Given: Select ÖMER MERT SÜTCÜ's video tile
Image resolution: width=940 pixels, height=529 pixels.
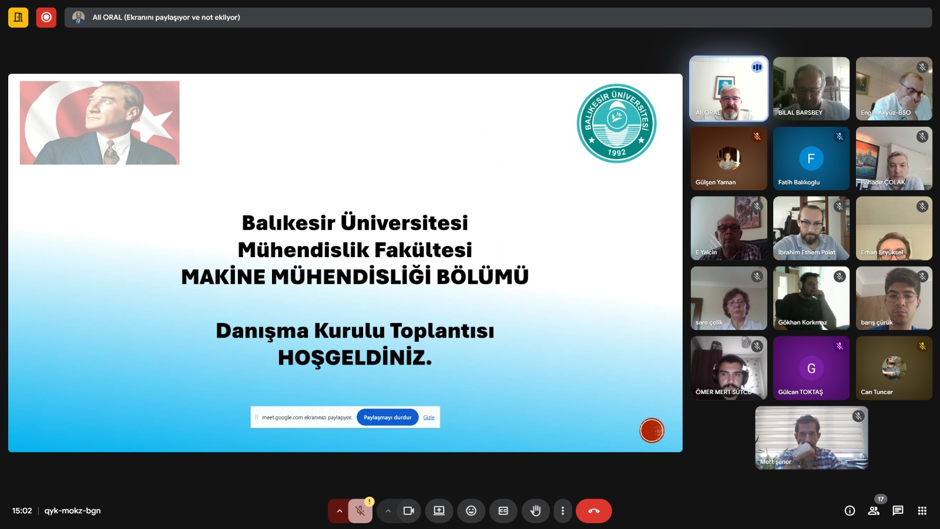Looking at the screenshot, I should 729,368.
